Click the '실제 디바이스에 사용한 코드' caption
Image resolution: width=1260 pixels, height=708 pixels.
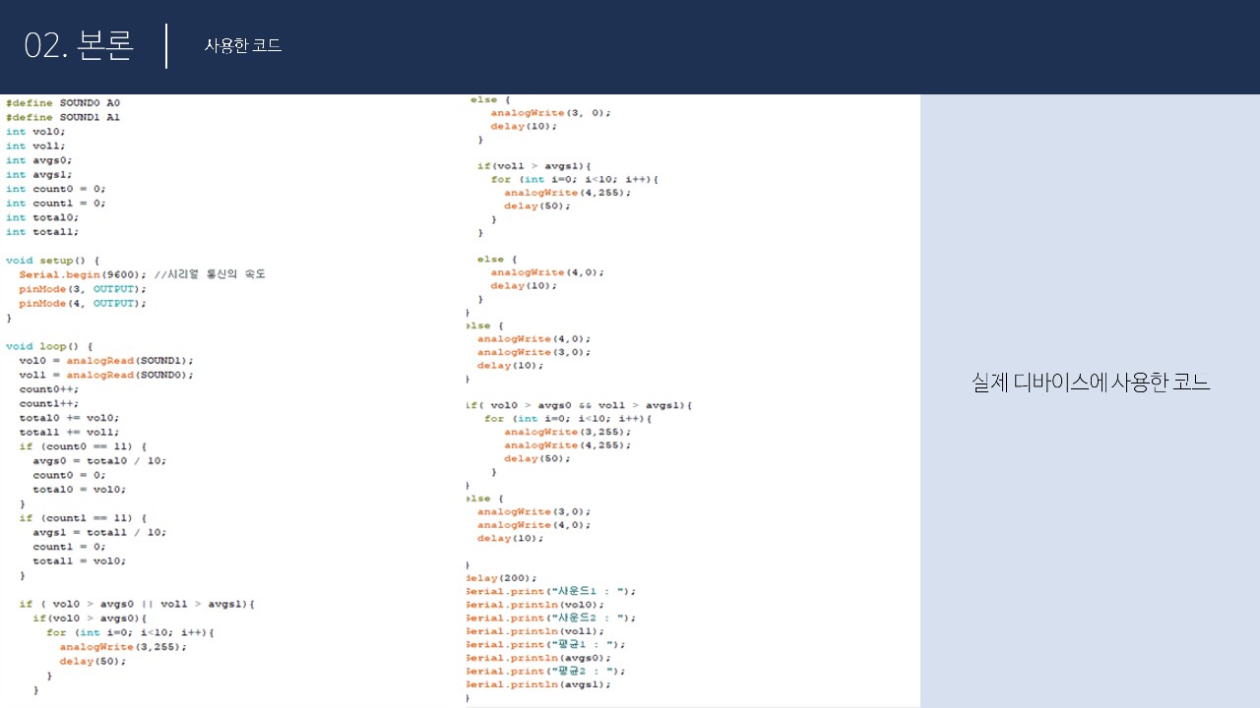(x=1090, y=383)
